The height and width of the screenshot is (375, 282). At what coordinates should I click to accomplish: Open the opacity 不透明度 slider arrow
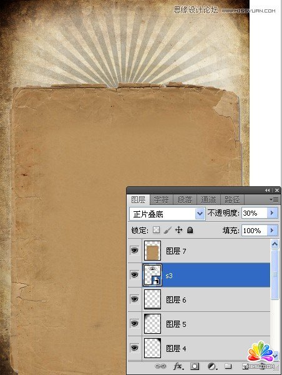tap(272, 213)
